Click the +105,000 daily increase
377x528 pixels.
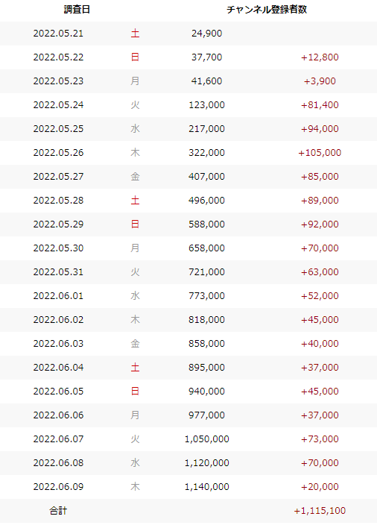[x=320, y=153]
